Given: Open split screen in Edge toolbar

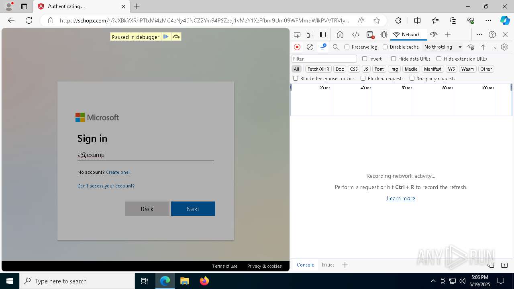Looking at the screenshot, I should coord(417,20).
